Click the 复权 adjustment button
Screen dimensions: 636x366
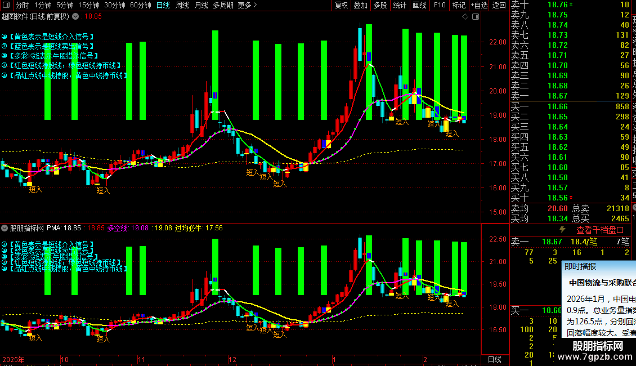[341, 5]
